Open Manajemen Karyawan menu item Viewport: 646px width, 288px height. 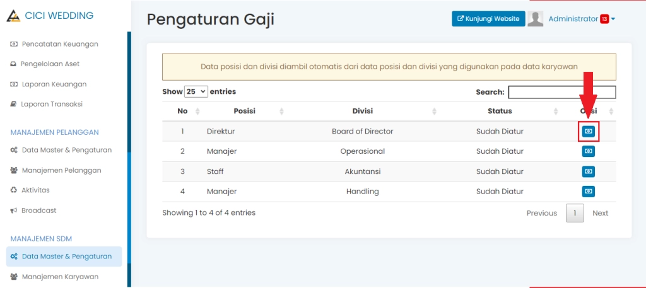[x=54, y=277]
